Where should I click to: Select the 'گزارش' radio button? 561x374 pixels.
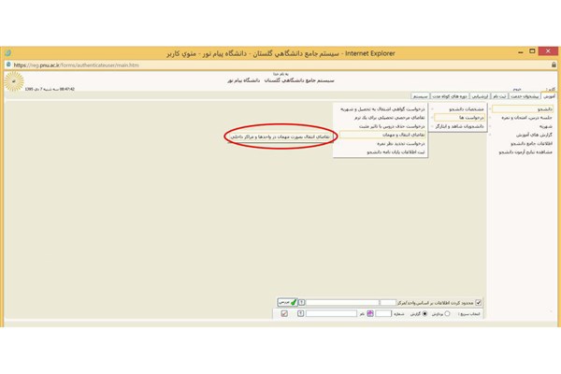pyautogui.click(x=422, y=314)
